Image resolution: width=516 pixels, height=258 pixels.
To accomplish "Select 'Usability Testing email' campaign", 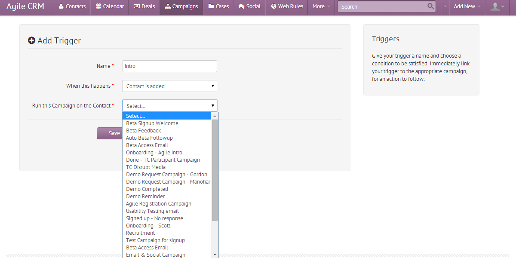I will pyautogui.click(x=167, y=211).
